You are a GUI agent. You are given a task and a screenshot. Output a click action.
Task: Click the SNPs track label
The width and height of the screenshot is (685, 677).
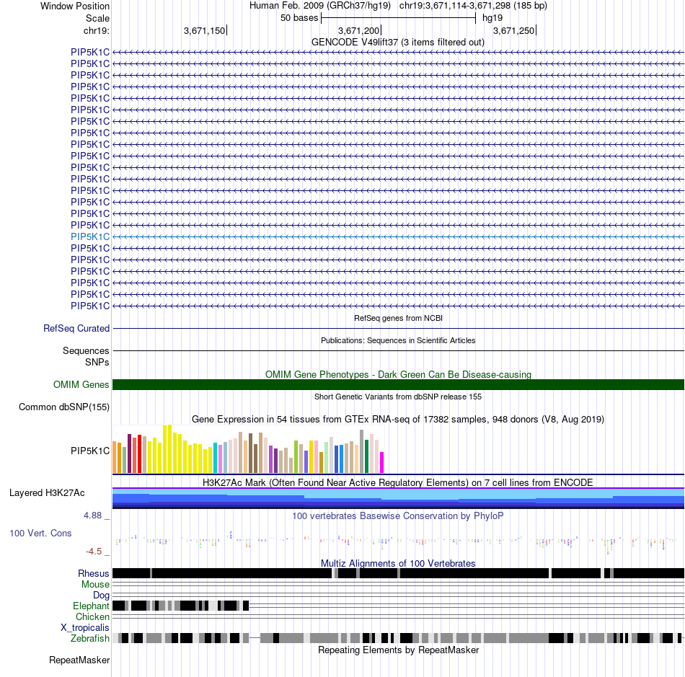(97, 362)
